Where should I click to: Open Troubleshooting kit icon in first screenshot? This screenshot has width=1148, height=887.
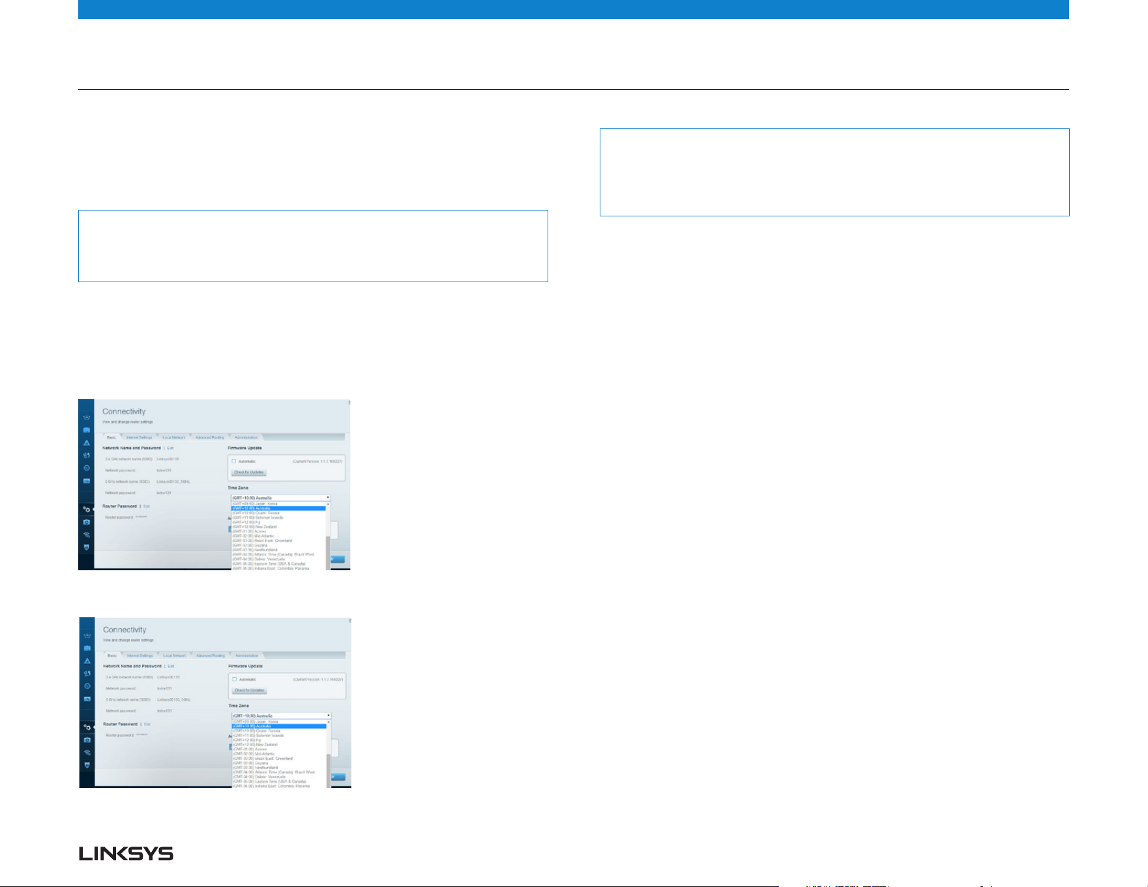[x=87, y=522]
